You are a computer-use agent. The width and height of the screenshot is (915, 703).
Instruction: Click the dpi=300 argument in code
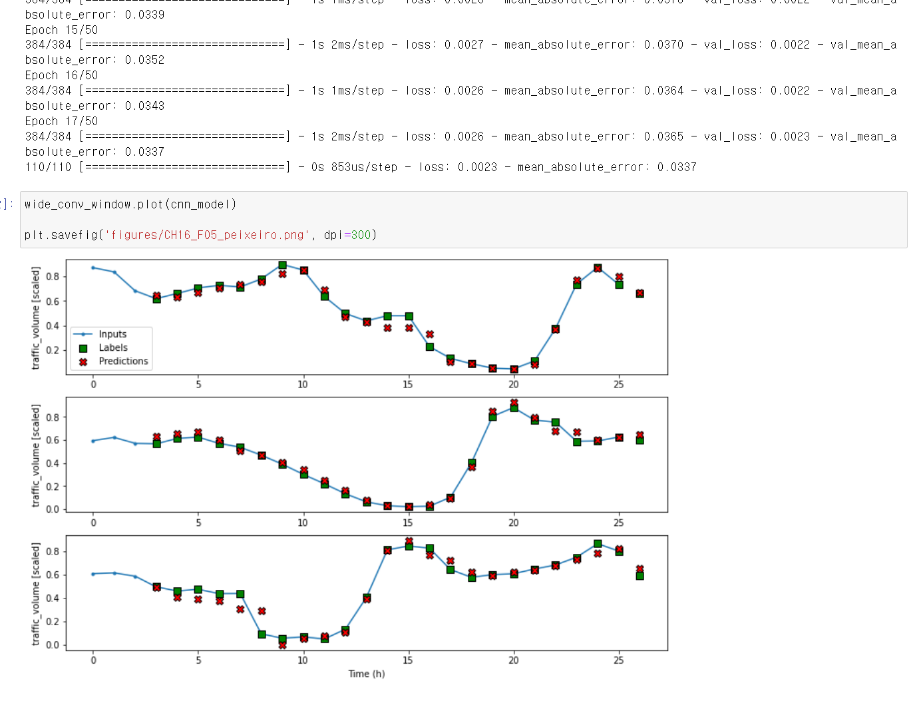347,235
